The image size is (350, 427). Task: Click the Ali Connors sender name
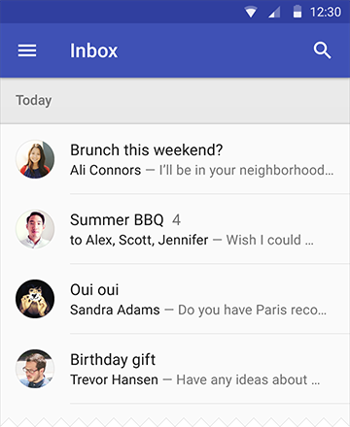click(x=106, y=170)
